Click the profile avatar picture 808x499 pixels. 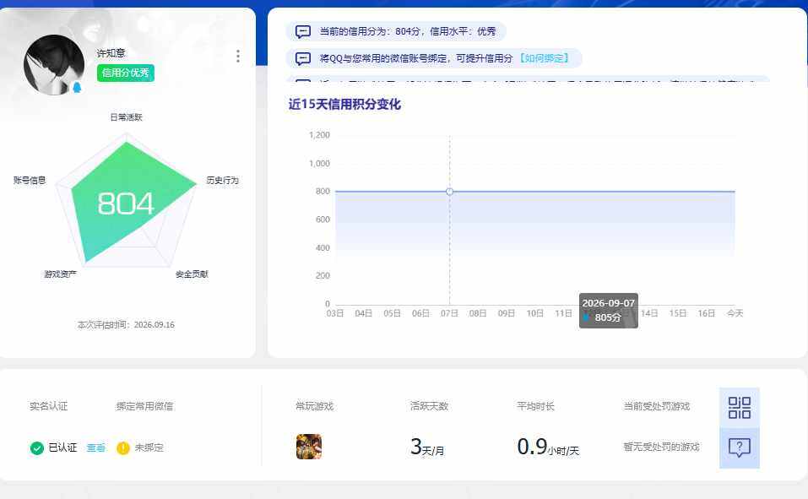[x=54, y=64]
